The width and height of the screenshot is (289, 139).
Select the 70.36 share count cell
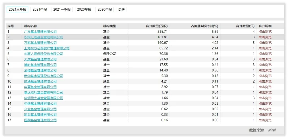(x=163, y=54)
